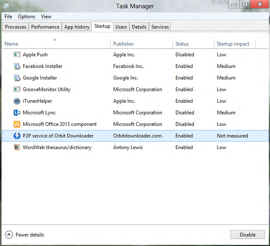Click the Apple Push startup icon
Viewport: 270px width, 246px height.
[x=17, y=55]
